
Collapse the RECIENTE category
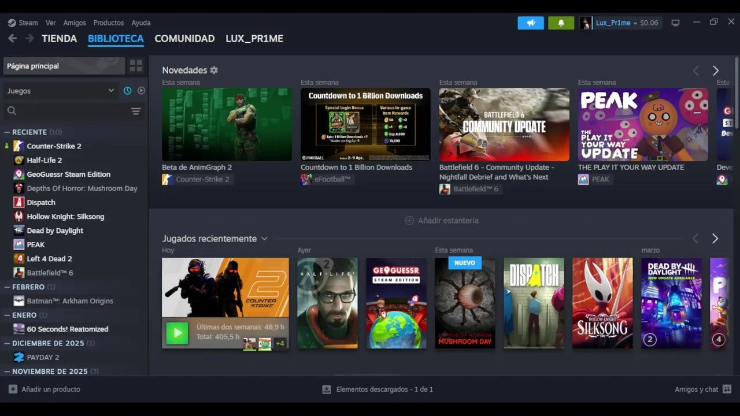pos(7,132)
